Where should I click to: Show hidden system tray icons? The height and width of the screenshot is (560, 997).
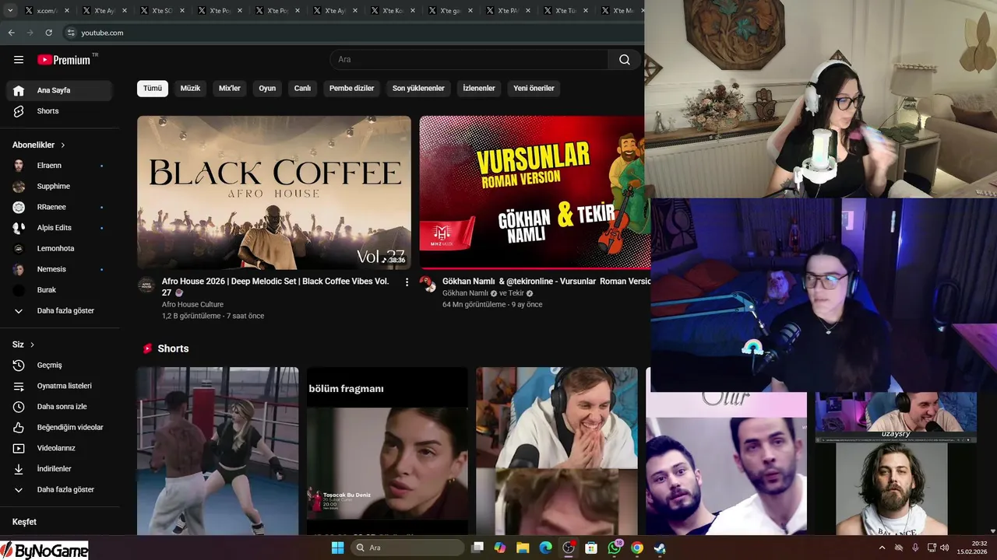click(x=882, y=548)
